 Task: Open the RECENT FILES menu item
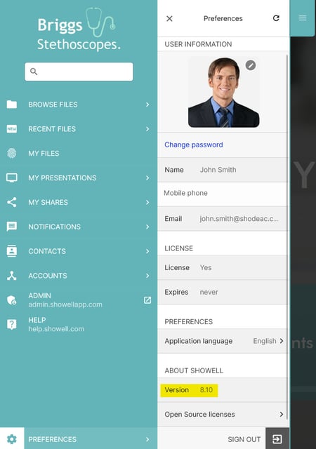click(52, 129)
